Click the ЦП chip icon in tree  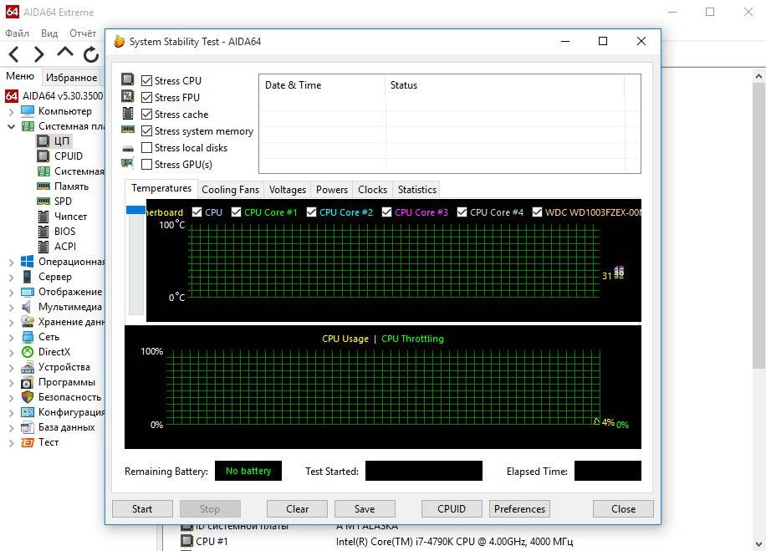(x=43, y=141)
